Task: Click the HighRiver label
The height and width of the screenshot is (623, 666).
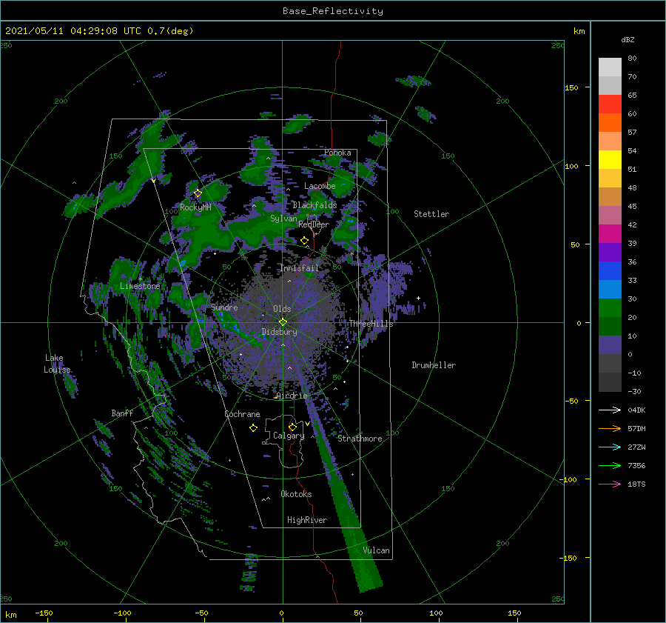Action: tap(307, 520)
